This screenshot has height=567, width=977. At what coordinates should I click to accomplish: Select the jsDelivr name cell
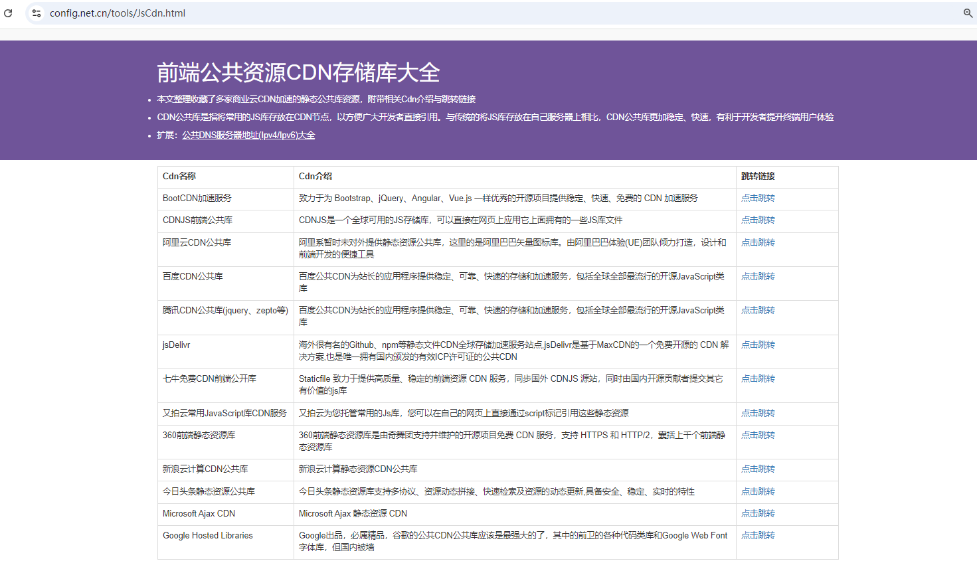(226, 351)
